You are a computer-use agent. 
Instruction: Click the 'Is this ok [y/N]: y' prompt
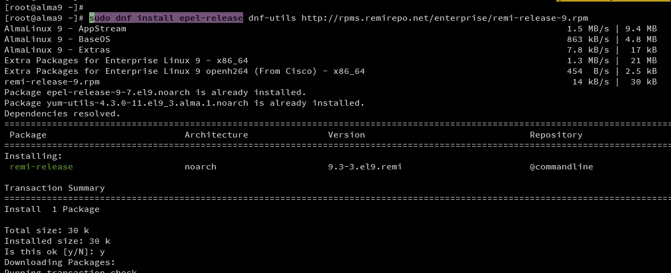coord(55,252)
